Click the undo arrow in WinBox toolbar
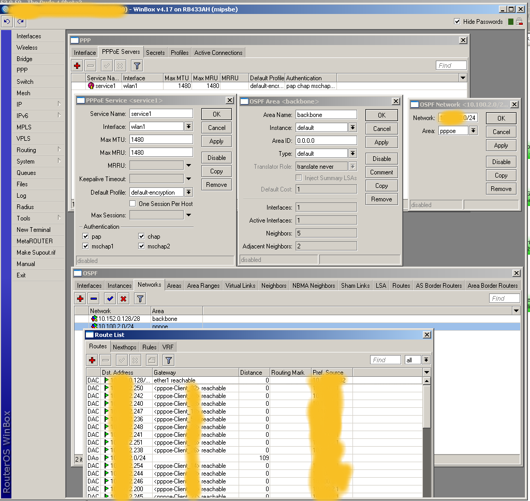 click(7, 22)
